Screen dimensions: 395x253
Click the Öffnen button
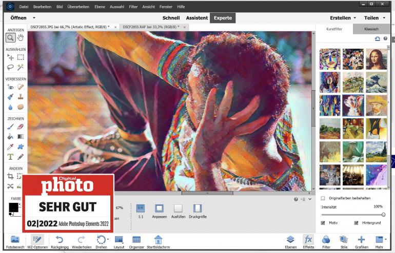click(18, 18)
